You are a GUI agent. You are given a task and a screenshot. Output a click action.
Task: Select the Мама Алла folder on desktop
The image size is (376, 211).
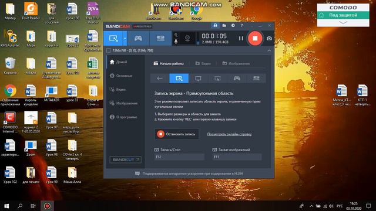point(72,175)
